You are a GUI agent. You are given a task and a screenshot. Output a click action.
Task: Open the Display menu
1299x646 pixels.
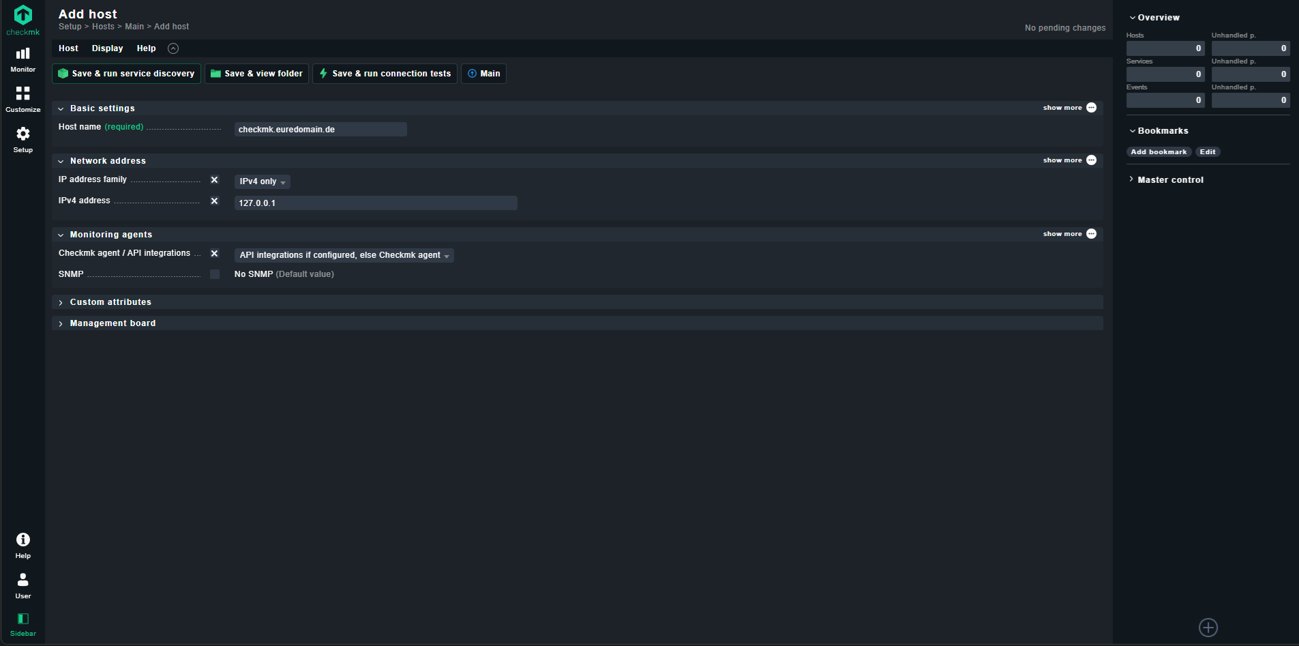tap(107, 48)
